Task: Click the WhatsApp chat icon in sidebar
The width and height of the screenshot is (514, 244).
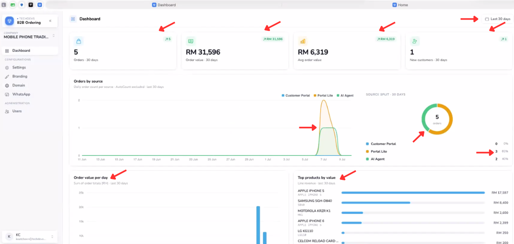Action: 7,94
